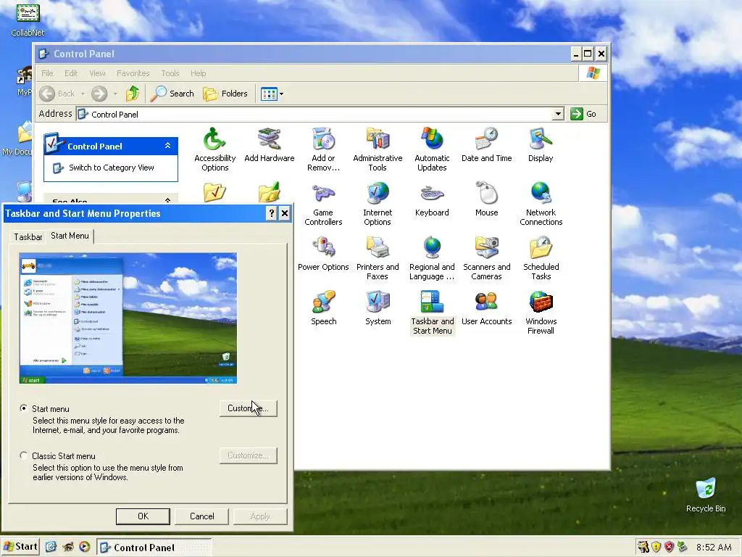Open Accessibility Options applet
Image resolution: width=742 pixels, height=557 pixels.
click(x=214, y=149)
